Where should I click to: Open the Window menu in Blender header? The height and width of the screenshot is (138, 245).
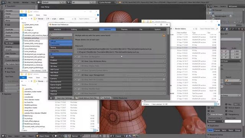pos(25,2)
